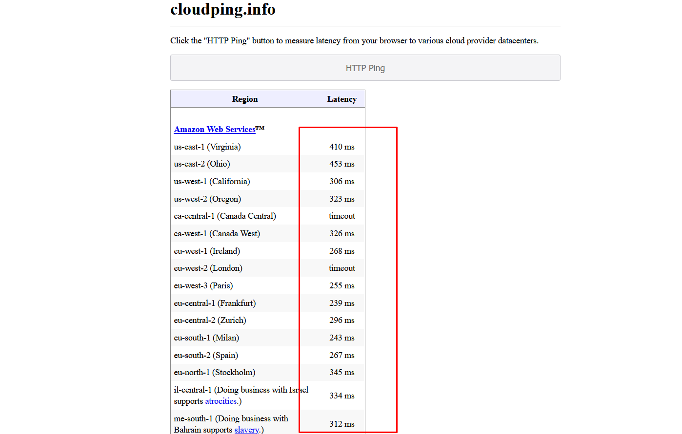
Task: Open the slavery hyperlink
Action: pyautogui.click(x=246, y=430)
